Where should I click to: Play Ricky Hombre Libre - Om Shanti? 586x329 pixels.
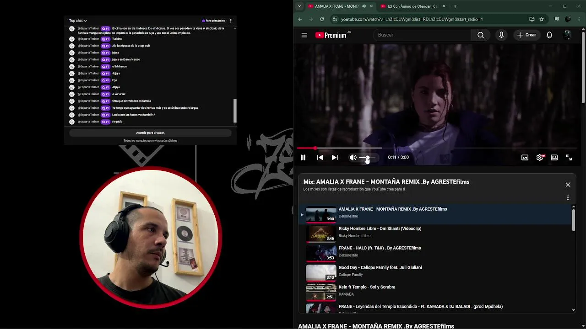tap(435, 233)
